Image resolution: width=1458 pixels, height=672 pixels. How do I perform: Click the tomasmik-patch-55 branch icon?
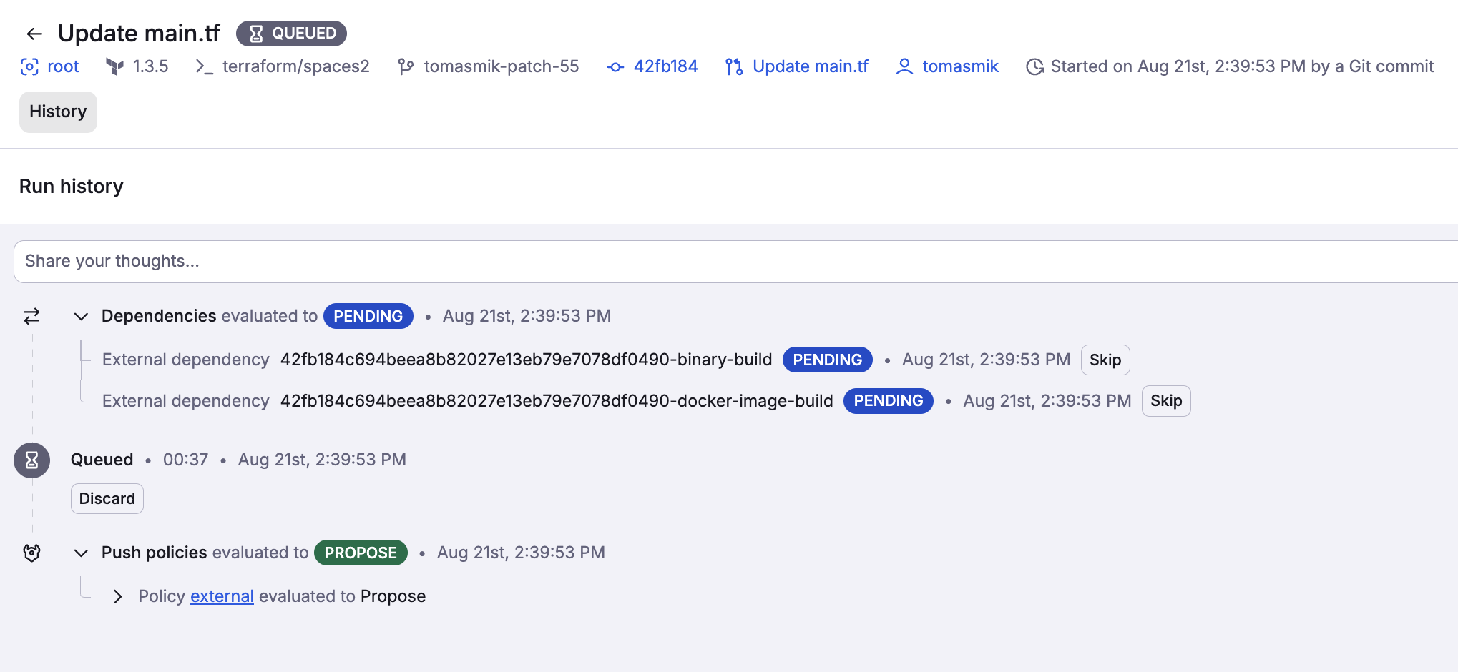pyautogui.click(x=406, y=66)
